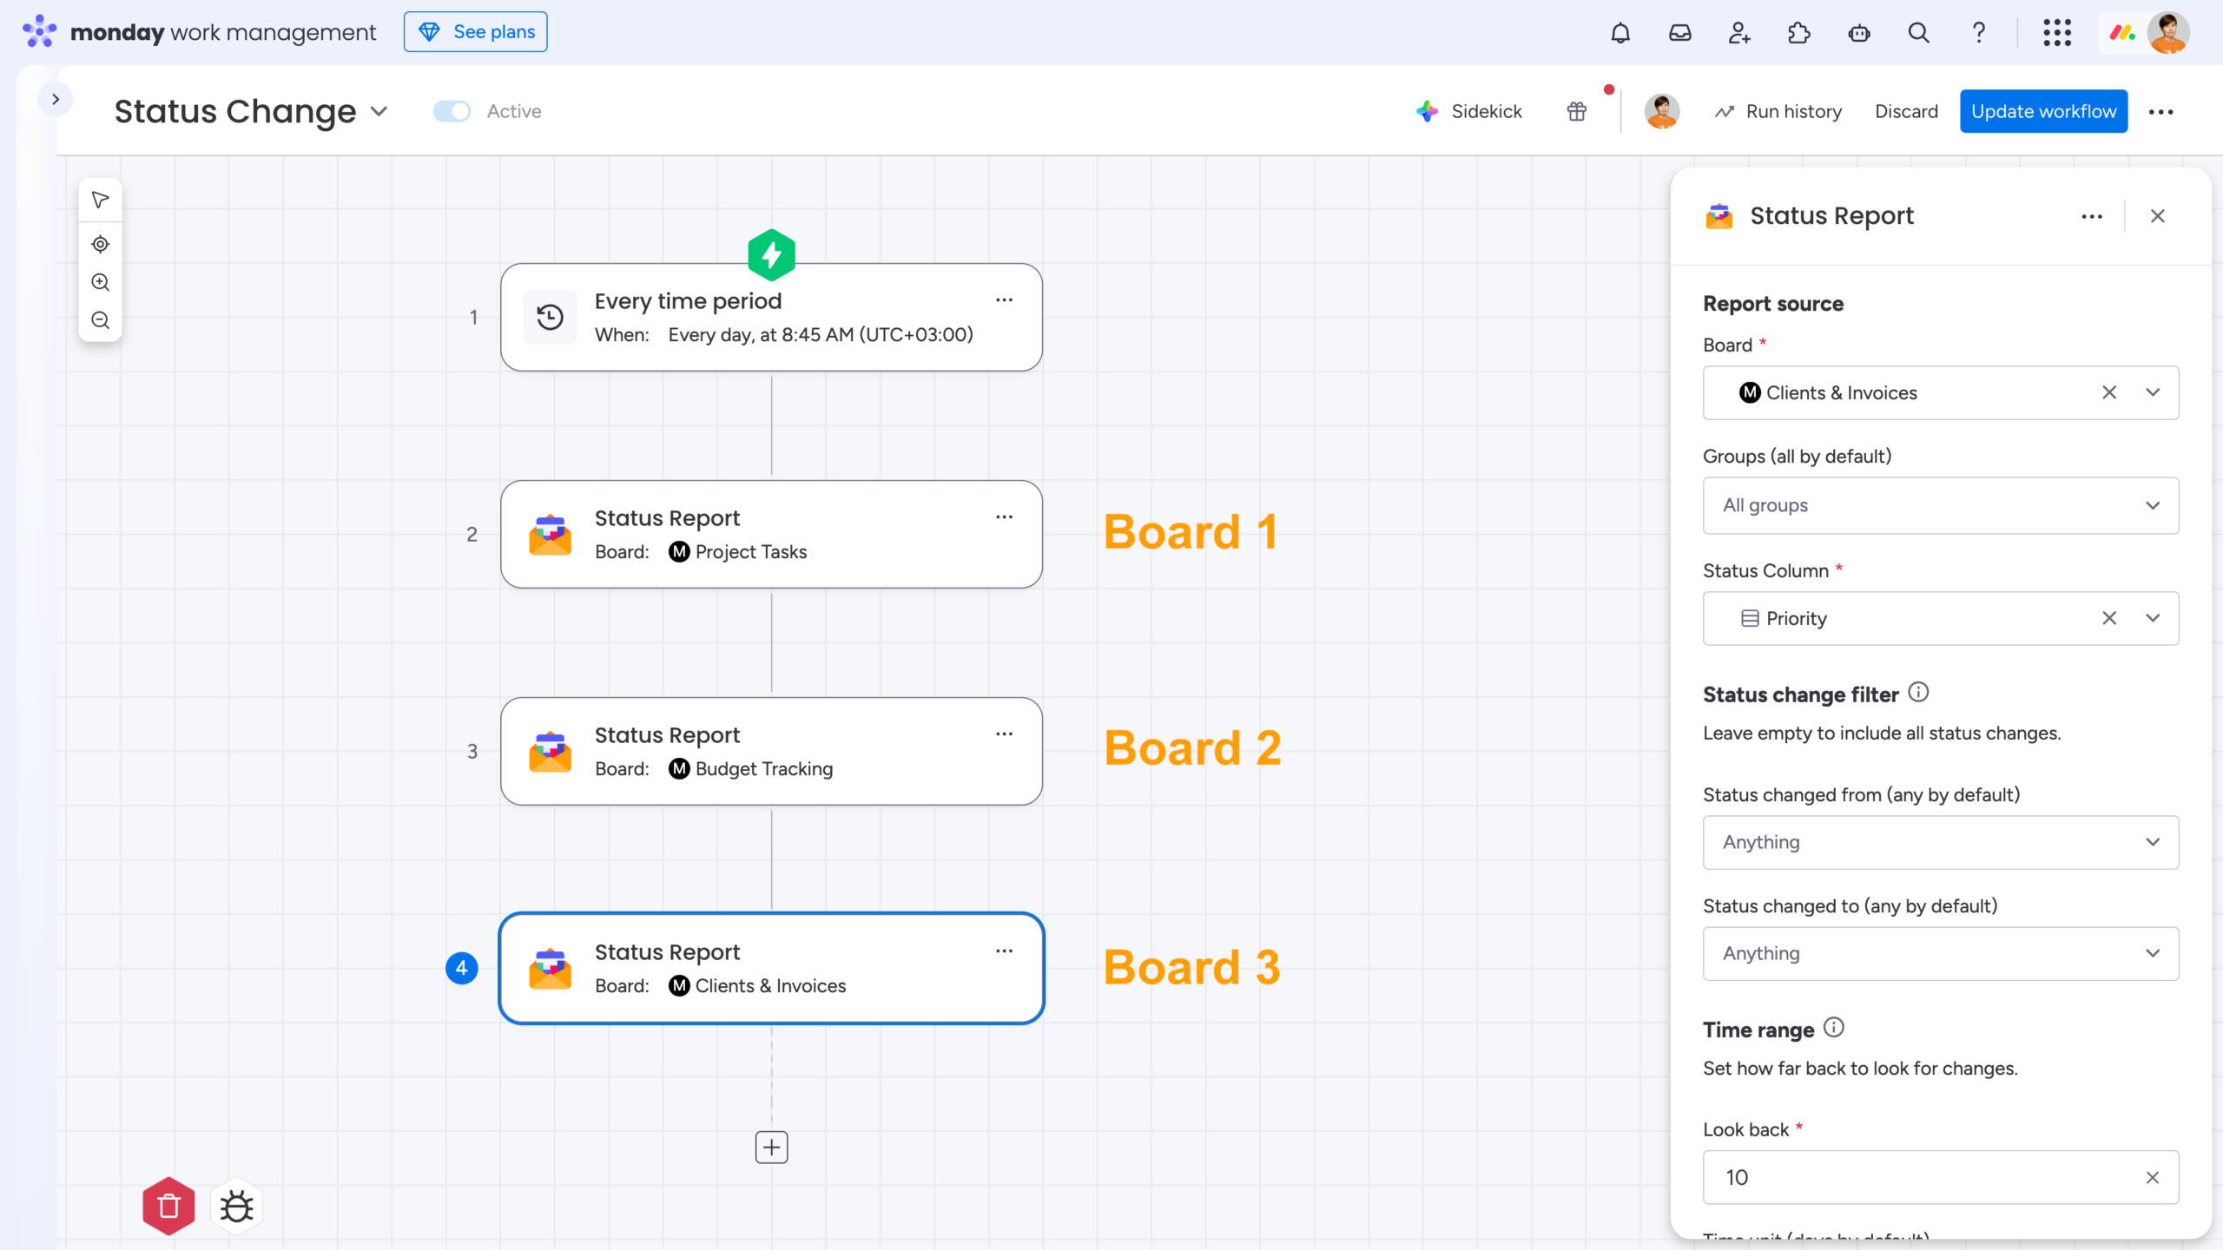Open the autopilot robot icon

click(1859, 33)
